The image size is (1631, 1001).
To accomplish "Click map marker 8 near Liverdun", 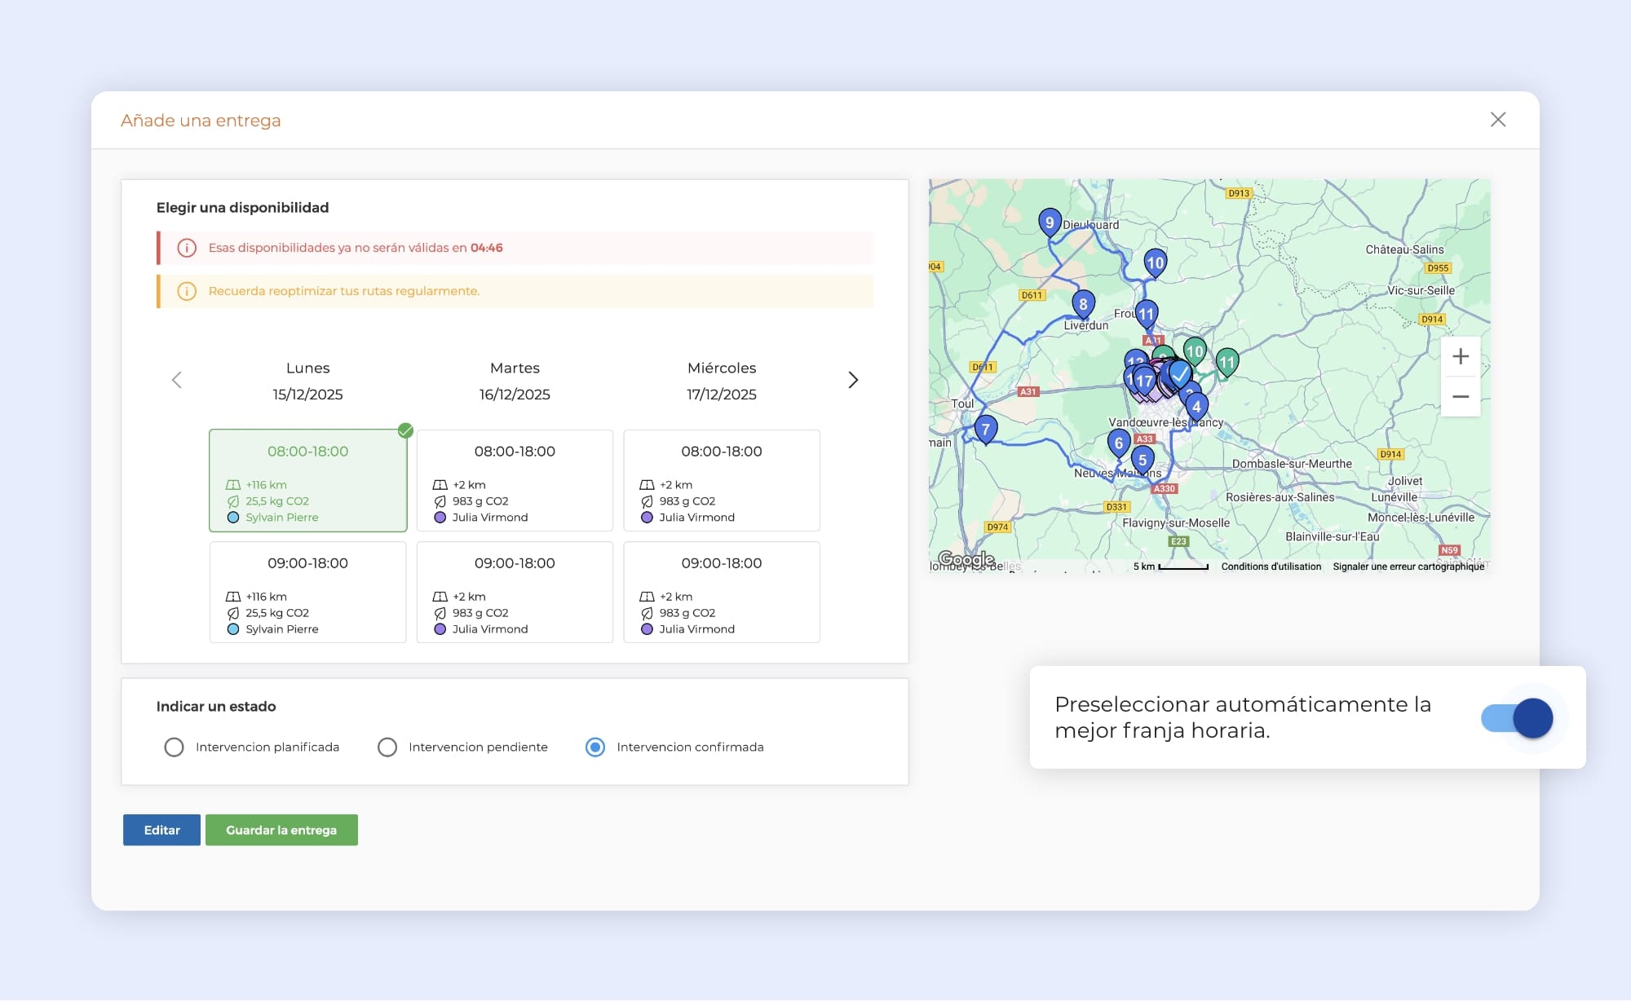I will coord(1083,304).
